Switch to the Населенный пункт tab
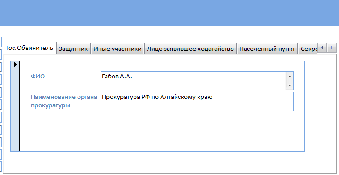The image size is (339, 175). [x=267, y=49]
